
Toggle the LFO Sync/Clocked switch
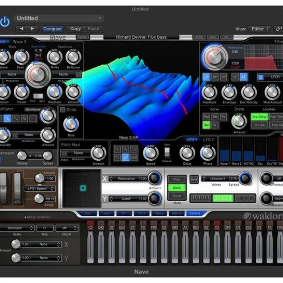click(167, 153)
